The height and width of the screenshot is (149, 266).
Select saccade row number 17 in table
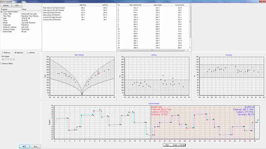pyautogui.click(x=153, y=46)
